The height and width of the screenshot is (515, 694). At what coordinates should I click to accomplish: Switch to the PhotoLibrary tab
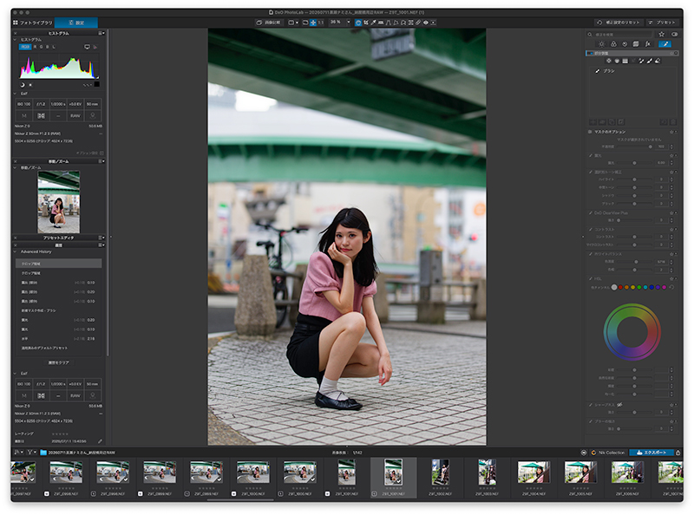tap(33, 23)
